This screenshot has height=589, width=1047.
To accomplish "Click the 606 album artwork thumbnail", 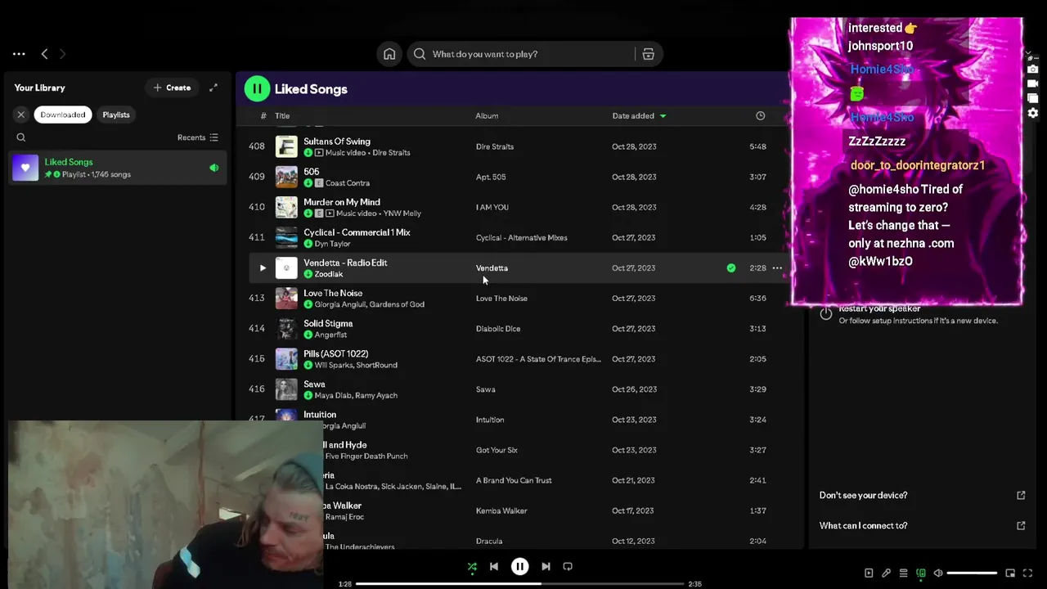I will tap(286, 177).
